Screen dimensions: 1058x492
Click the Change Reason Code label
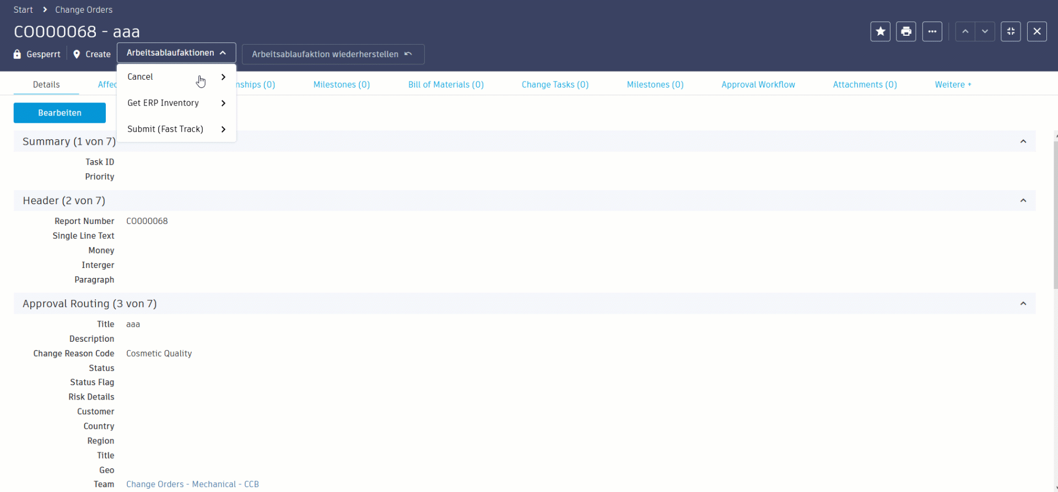(74, 353)
